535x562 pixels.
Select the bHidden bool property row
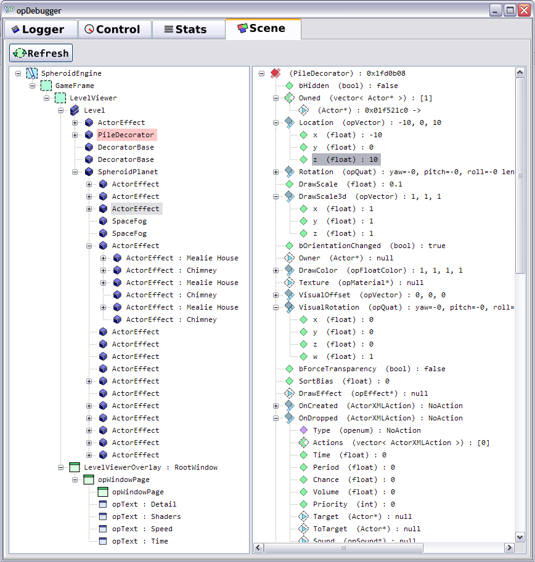click(x=348, y=86)
